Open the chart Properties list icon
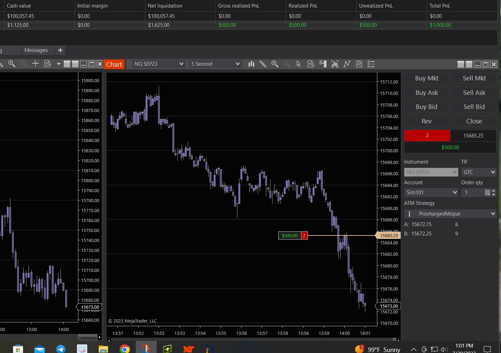501x353 pixels. pos(371,64)
